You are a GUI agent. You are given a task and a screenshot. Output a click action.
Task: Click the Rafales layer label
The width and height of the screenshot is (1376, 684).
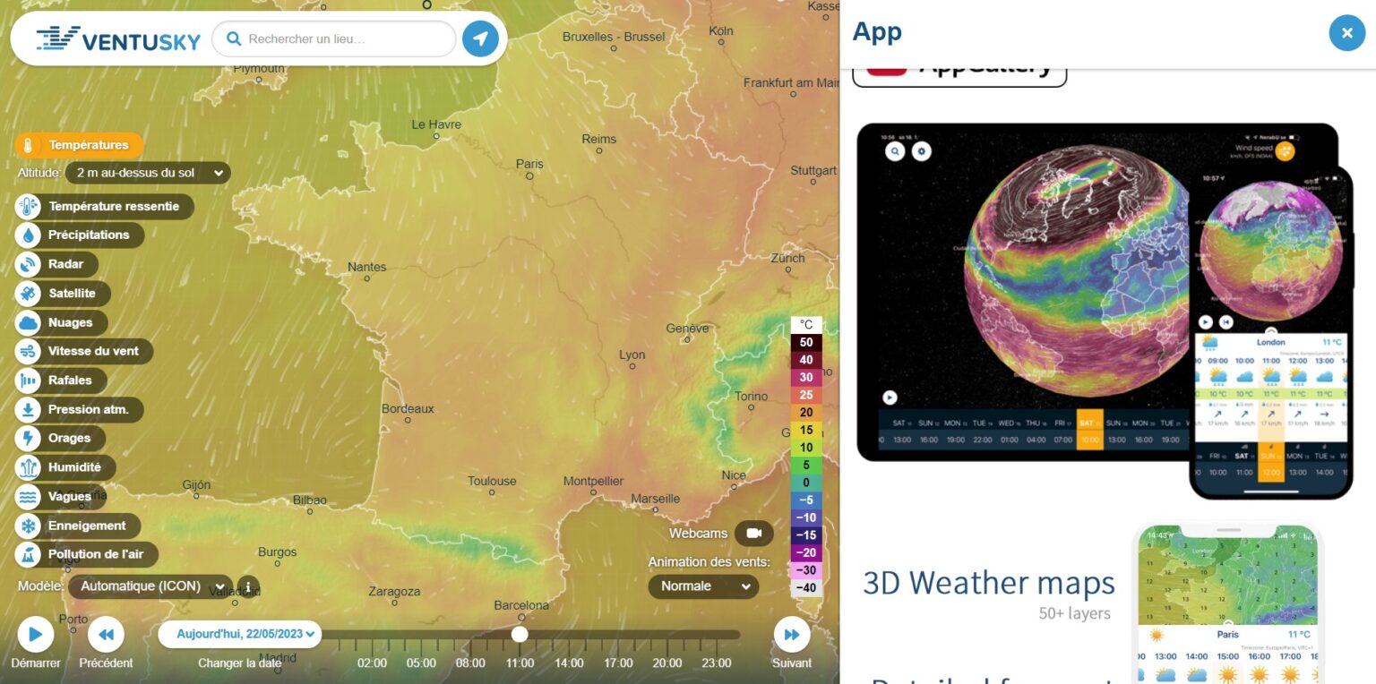pyautogui.click(x=70, y=380)
